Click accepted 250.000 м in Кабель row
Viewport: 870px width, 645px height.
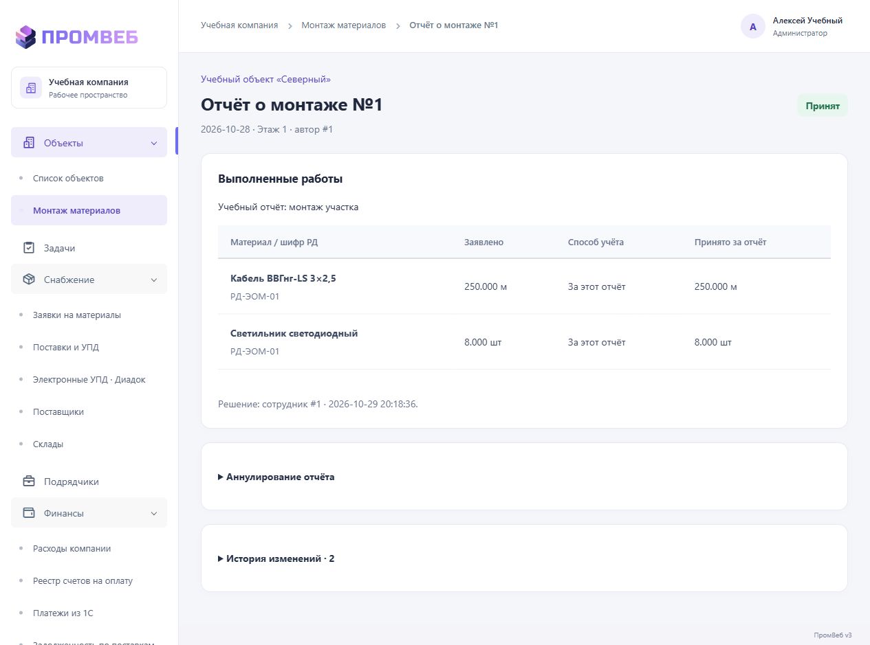click(716, 286)
